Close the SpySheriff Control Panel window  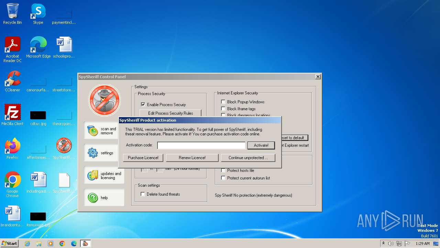(318, 76)
